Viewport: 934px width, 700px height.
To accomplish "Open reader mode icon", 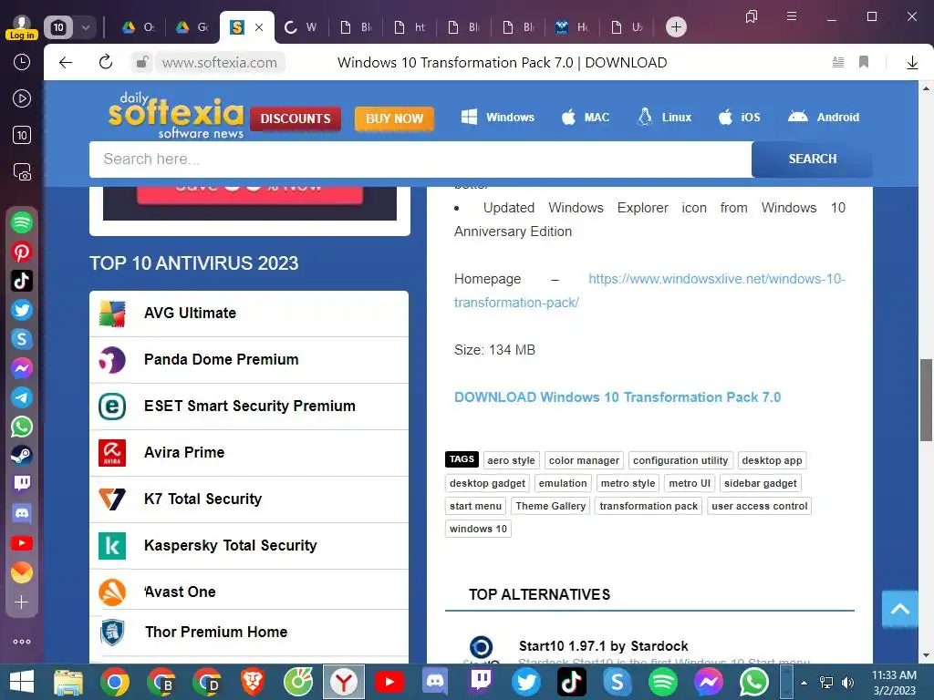I will point(837,62).
